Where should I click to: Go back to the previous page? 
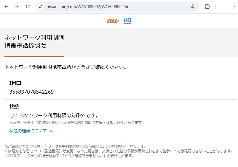pos(6,7)
